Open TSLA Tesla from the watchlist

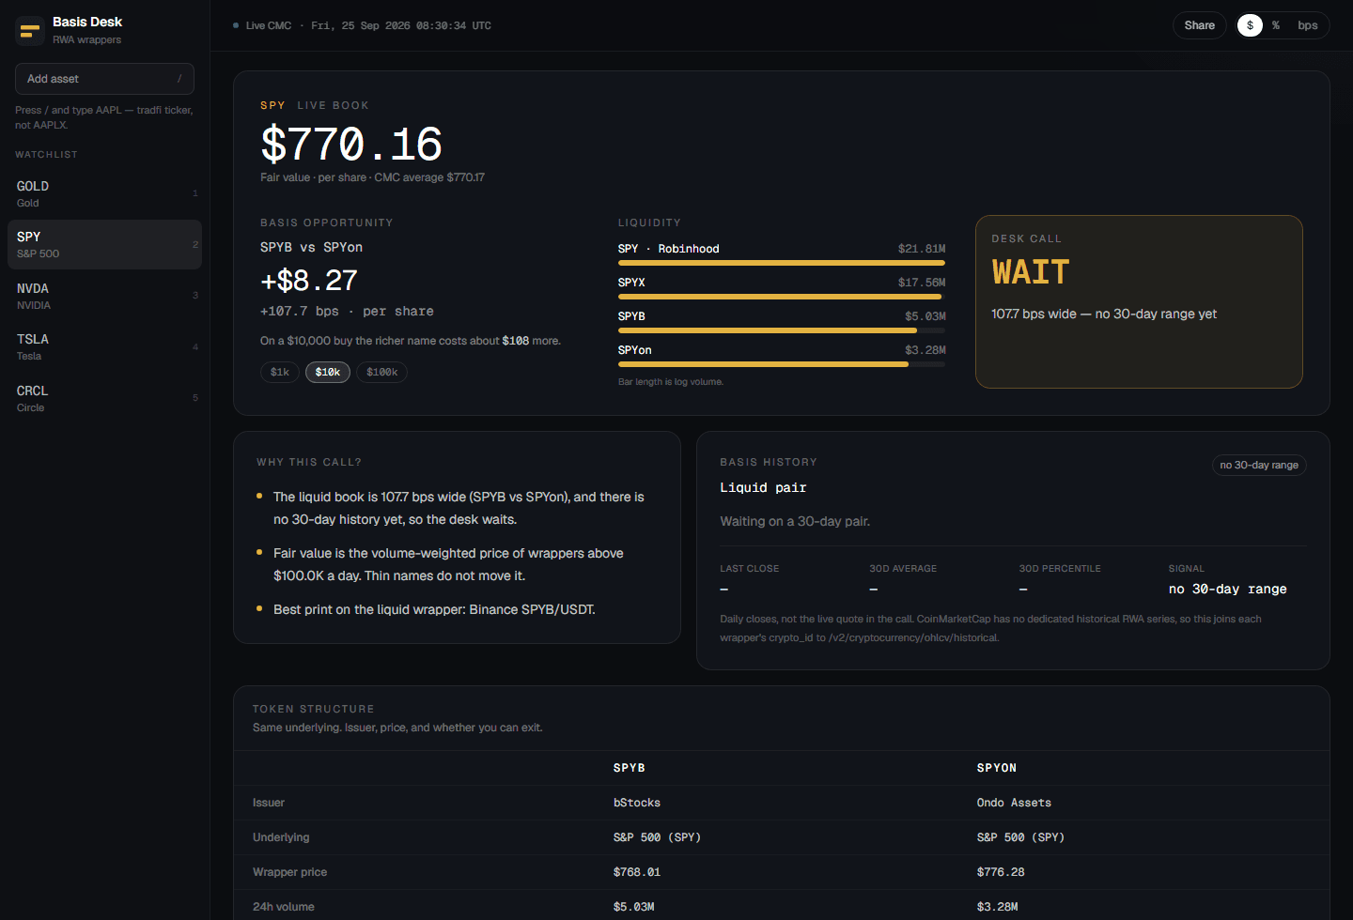click(x=104, y=347)
